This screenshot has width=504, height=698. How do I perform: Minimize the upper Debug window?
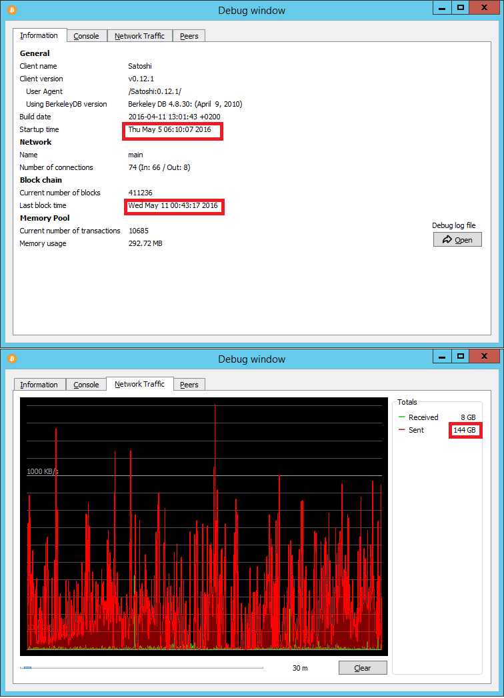coord(442,7)
